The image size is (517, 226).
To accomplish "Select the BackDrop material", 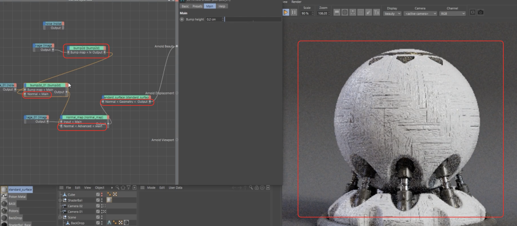I will [14, 218].
